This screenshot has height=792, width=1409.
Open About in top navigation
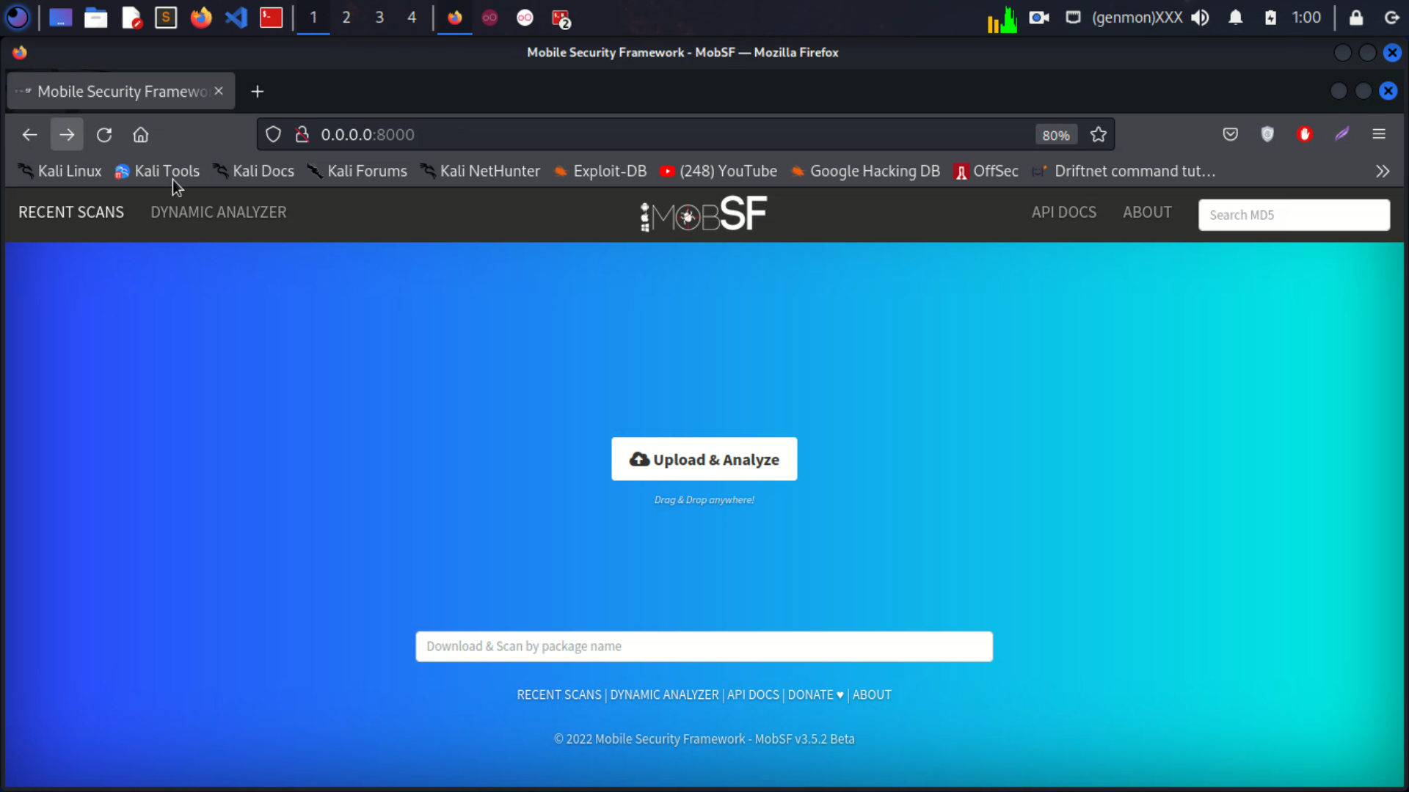coord(1147,212)
